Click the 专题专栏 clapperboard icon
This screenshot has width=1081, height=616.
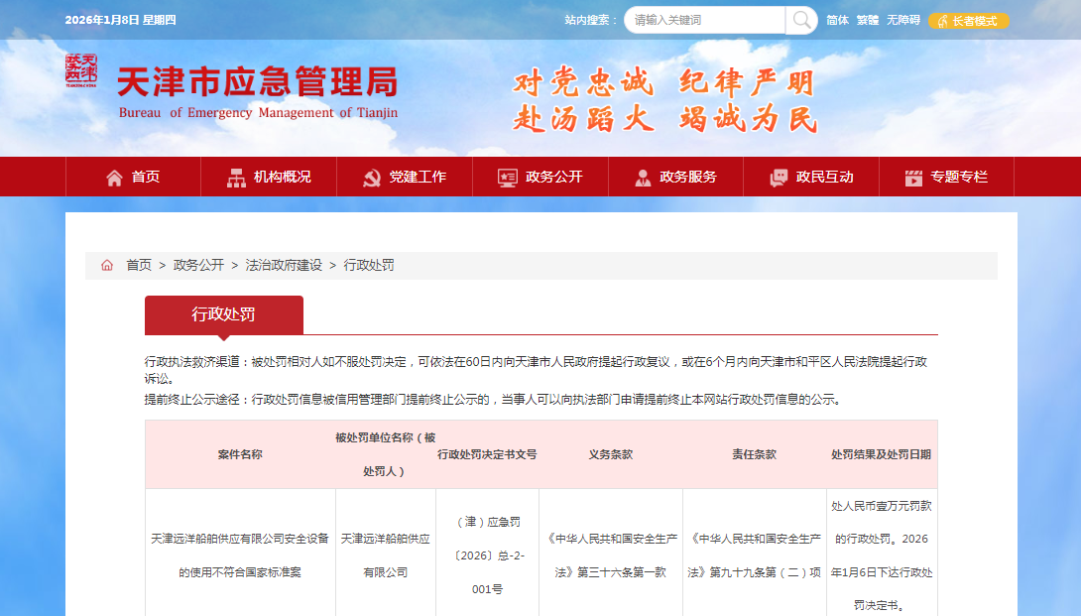coord(913,178)
